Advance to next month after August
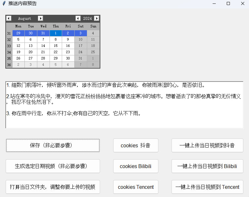Viewport: 249px width, 197px height. coord(40,19)
